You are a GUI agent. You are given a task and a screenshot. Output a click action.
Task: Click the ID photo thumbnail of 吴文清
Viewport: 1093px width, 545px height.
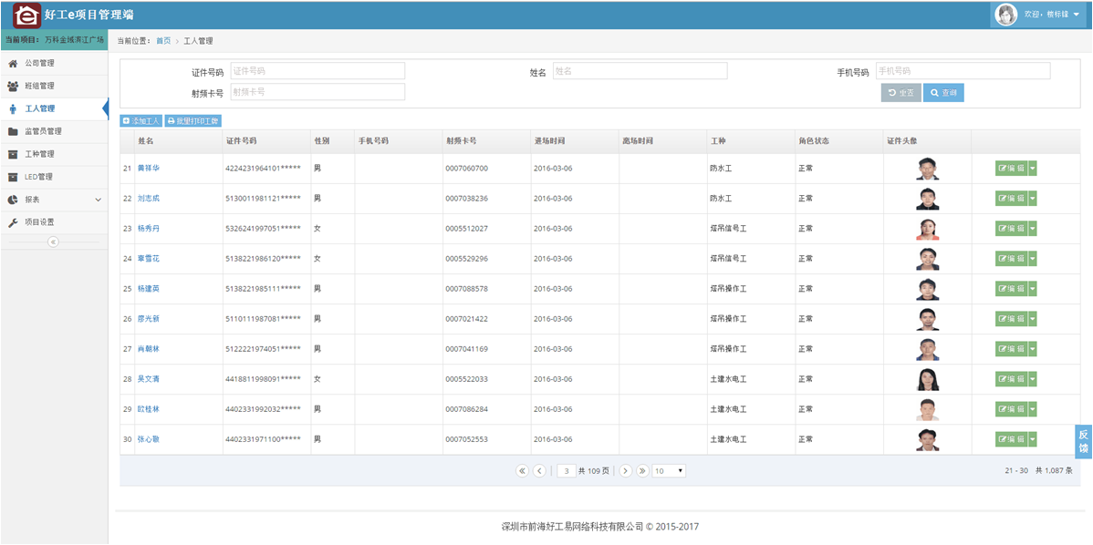click(927, 379)
